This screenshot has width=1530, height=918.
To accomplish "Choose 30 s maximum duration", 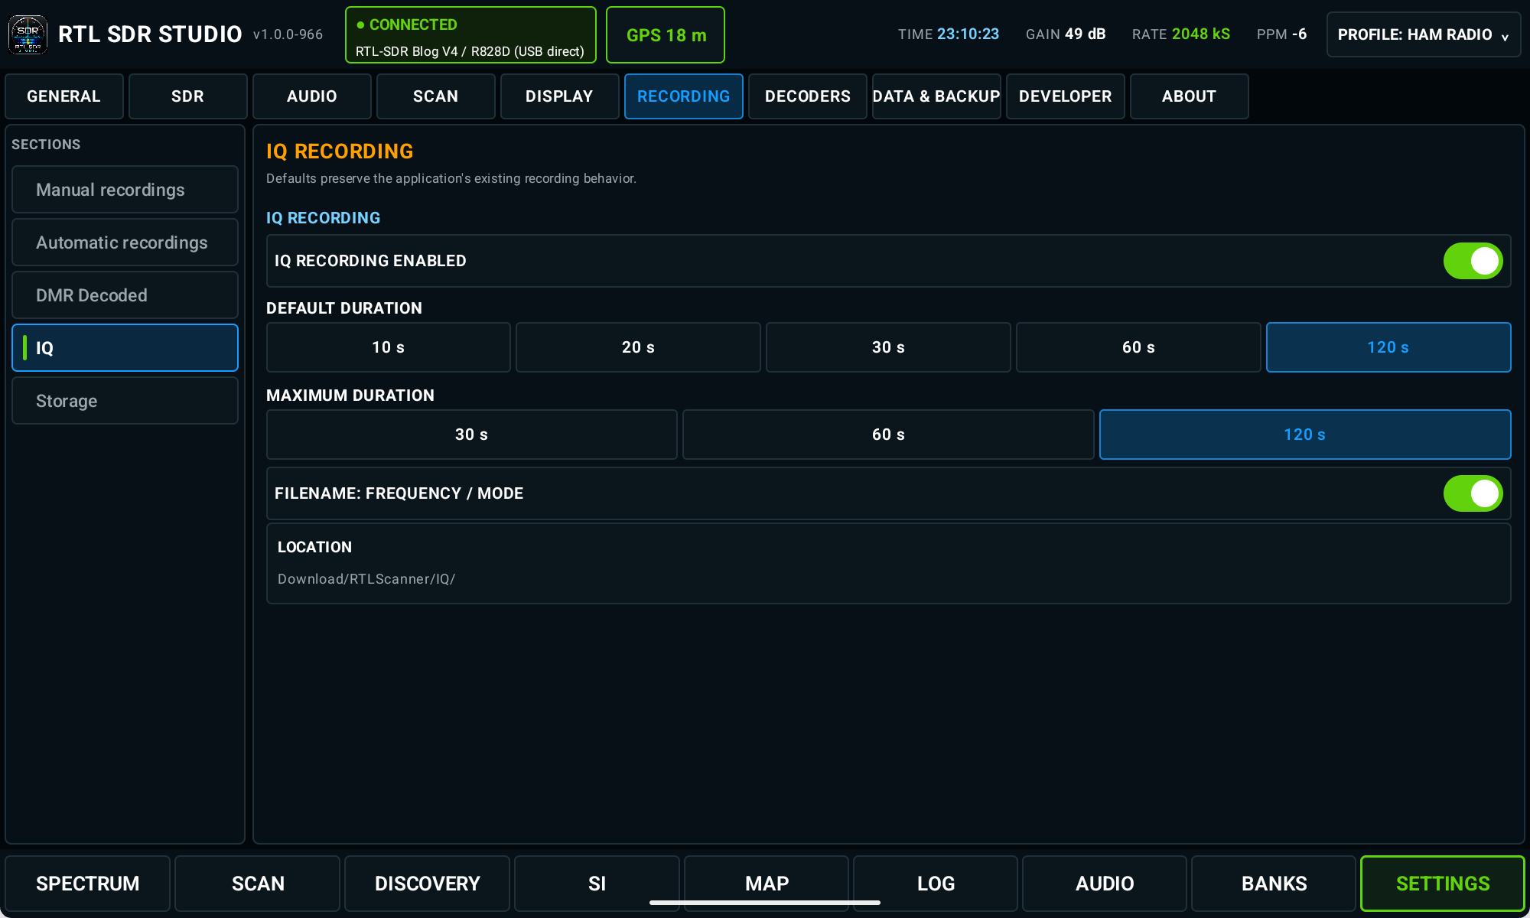I will pos(471,435).
